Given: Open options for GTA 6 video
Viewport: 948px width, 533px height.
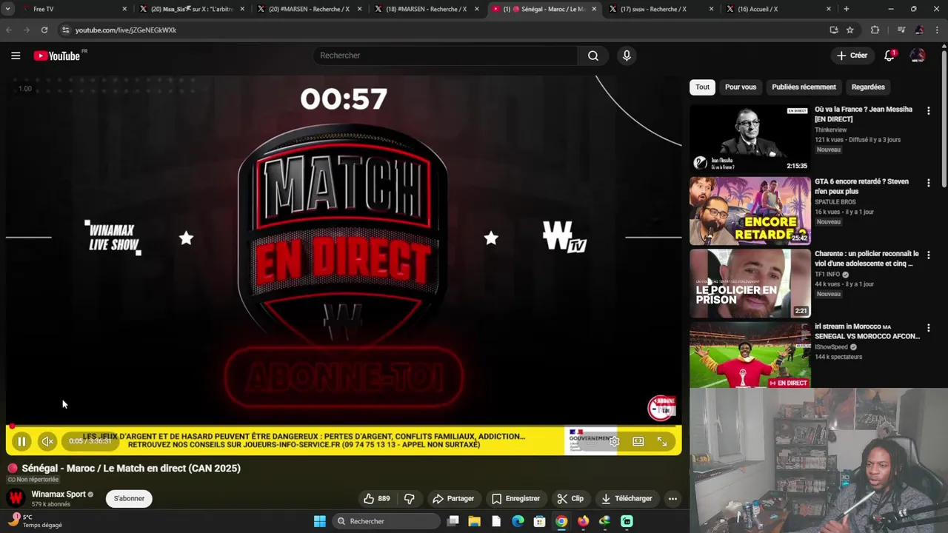Looking at the screenshot, I should tap(928, 182).
